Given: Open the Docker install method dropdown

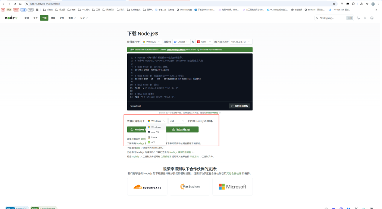Looking at the screenshot, I should coord(182,42).
